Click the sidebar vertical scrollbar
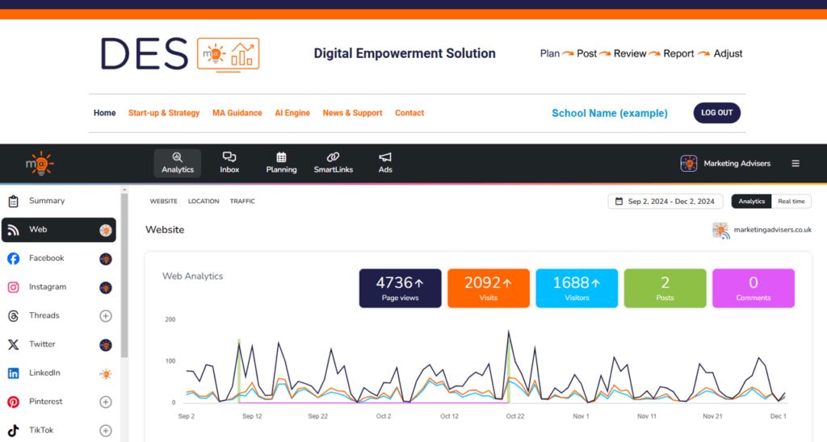 pyautogui.click(x=124, y=276)
